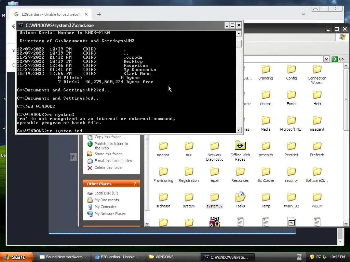Close the E2Guardian browser tab

click(86, 14)
